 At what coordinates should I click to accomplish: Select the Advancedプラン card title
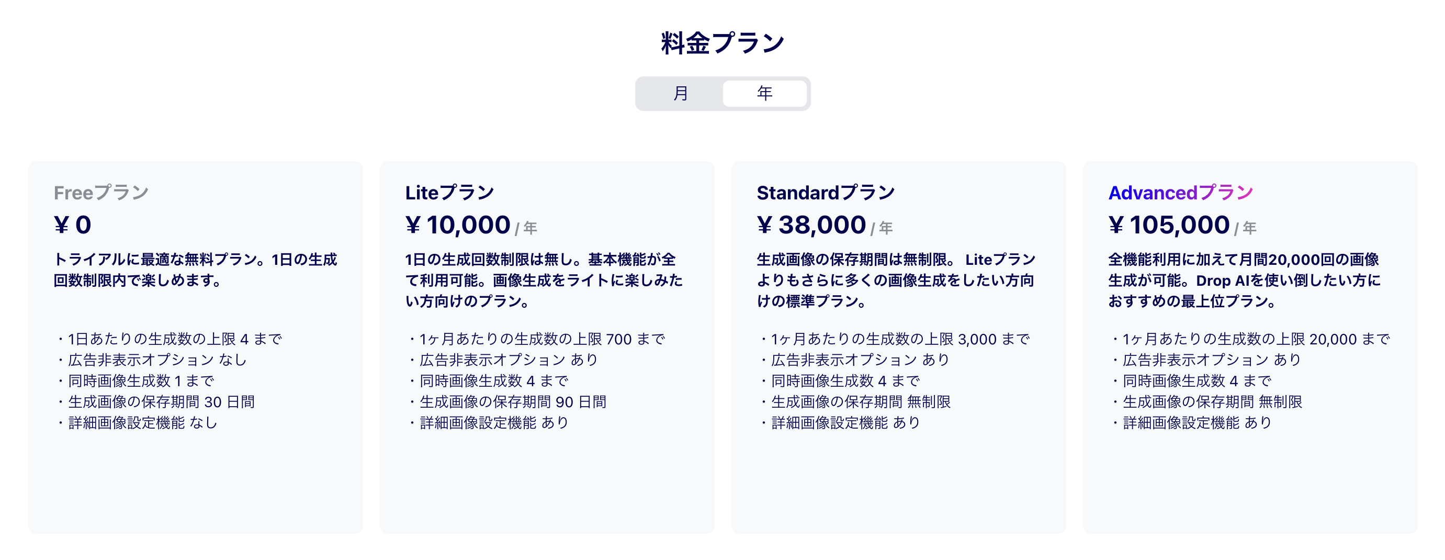1181,193
